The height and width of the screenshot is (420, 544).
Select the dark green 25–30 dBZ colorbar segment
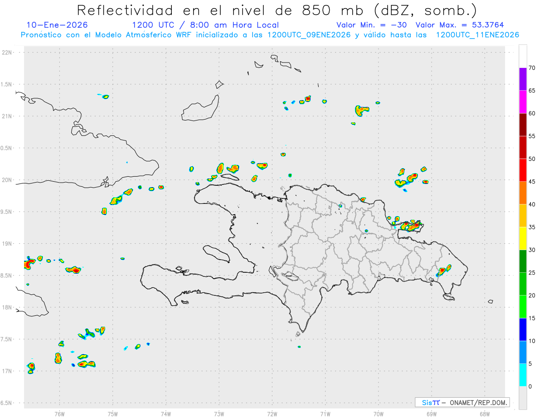coord(523,261)
